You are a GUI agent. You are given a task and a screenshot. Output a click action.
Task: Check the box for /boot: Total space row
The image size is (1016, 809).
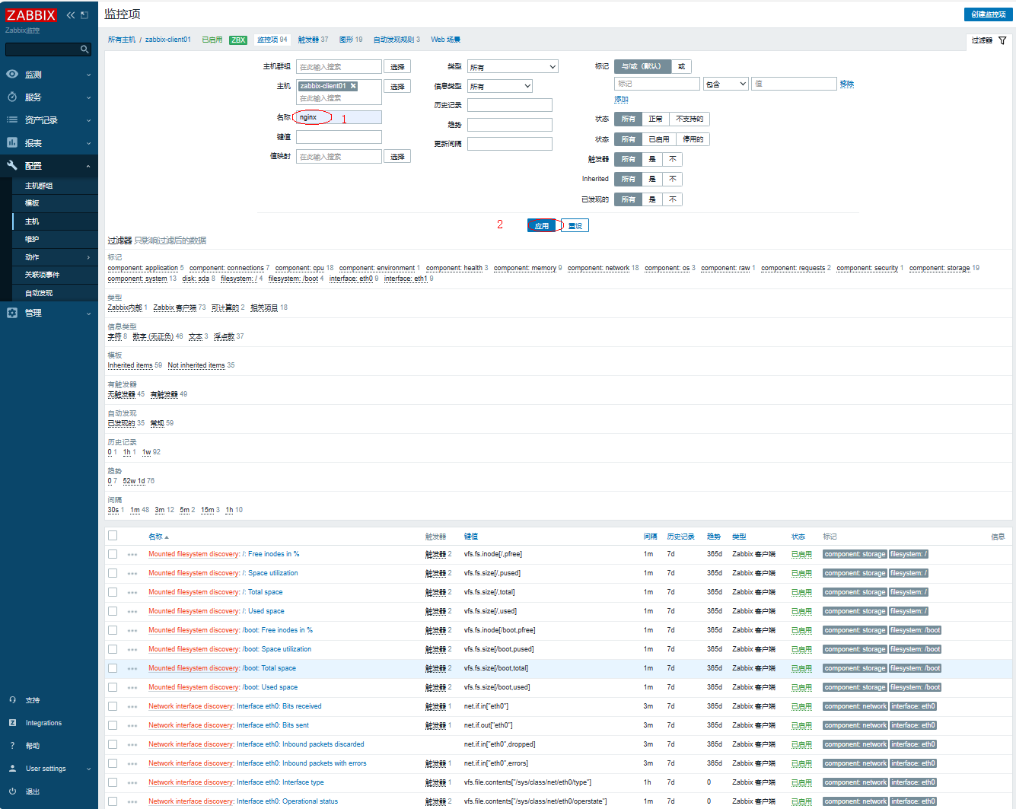(x=113, y=668)
